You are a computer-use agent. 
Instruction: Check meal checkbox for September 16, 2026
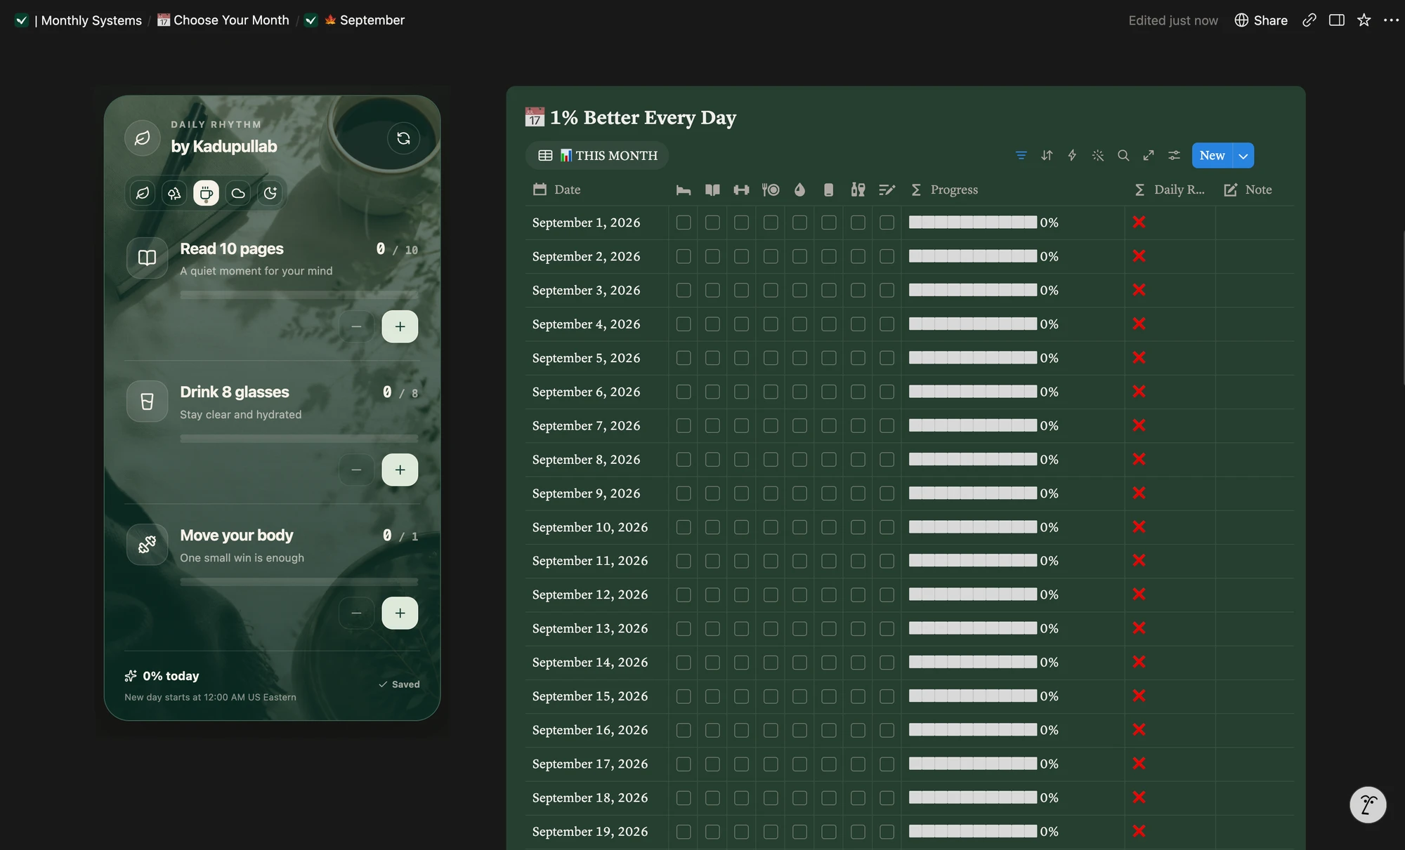coord(771,730)
